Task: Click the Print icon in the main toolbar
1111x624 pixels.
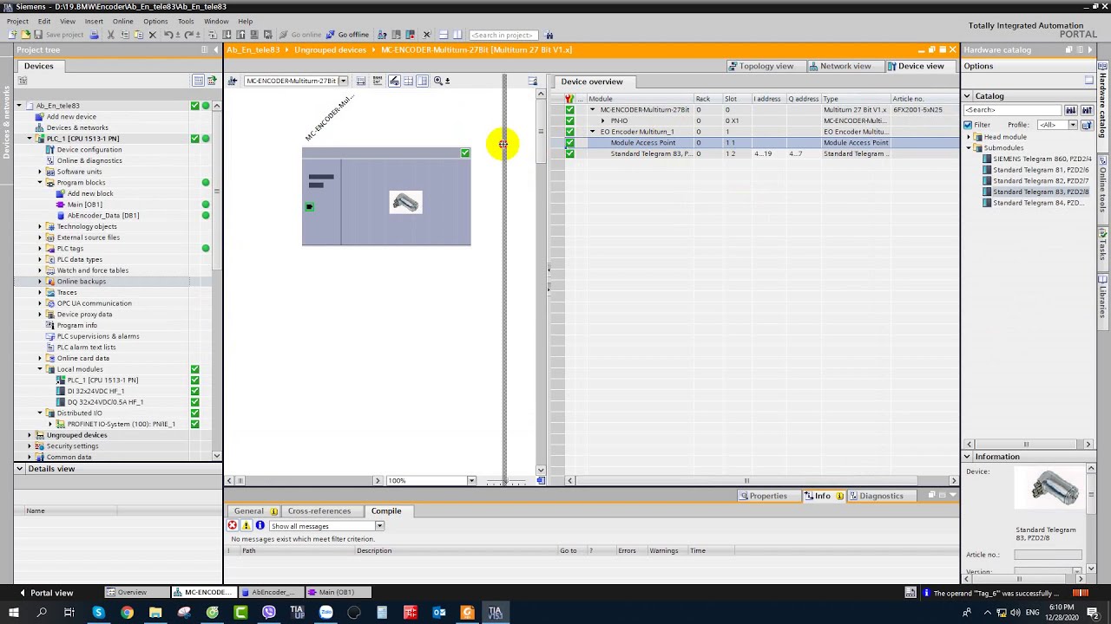Action: (94, 35)
